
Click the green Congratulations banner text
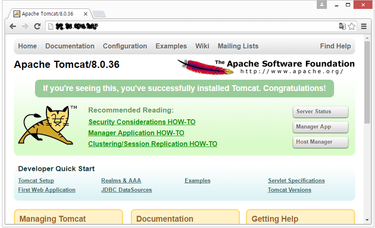tap(185, 89)
